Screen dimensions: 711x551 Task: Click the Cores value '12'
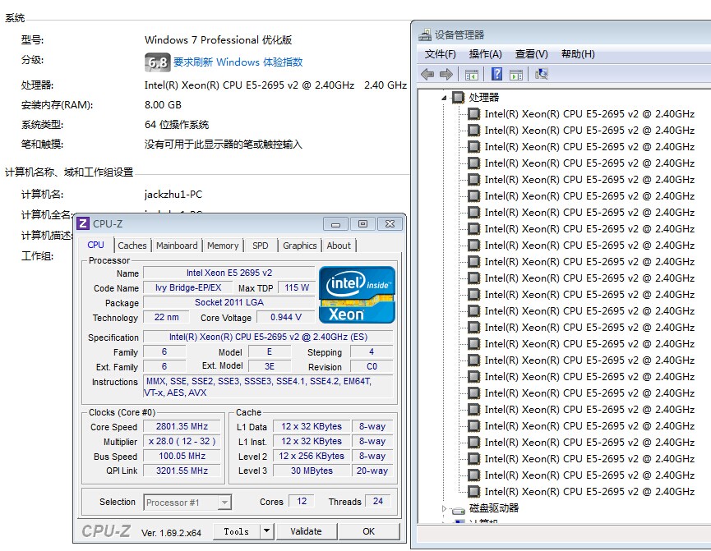tap(302, 501)
